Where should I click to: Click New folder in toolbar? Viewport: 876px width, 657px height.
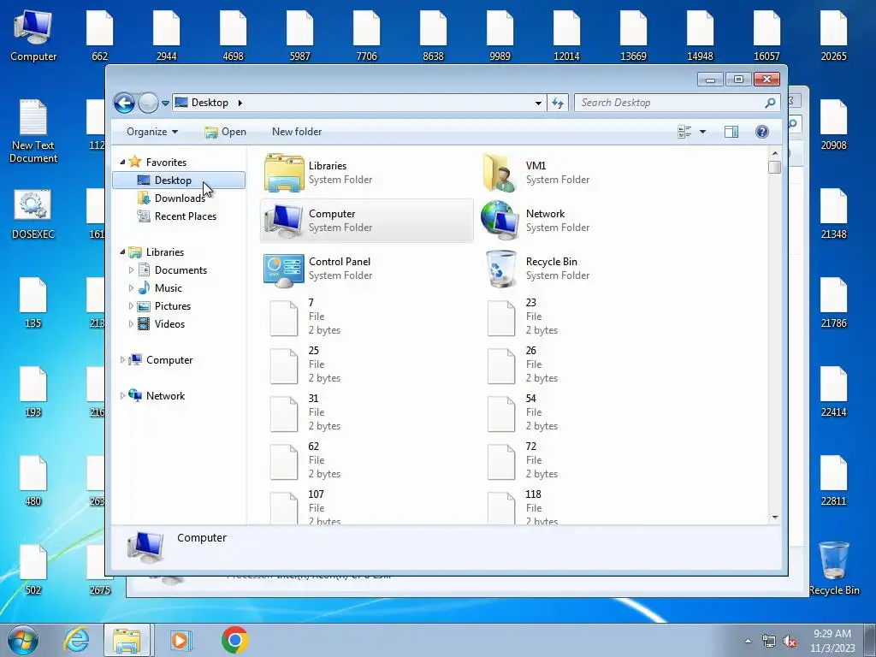[x=297, y=132]
